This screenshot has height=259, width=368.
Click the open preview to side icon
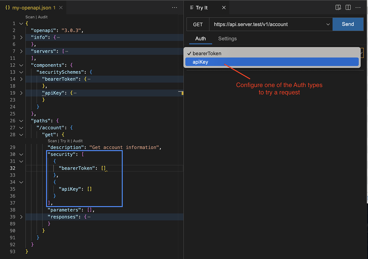338,8
